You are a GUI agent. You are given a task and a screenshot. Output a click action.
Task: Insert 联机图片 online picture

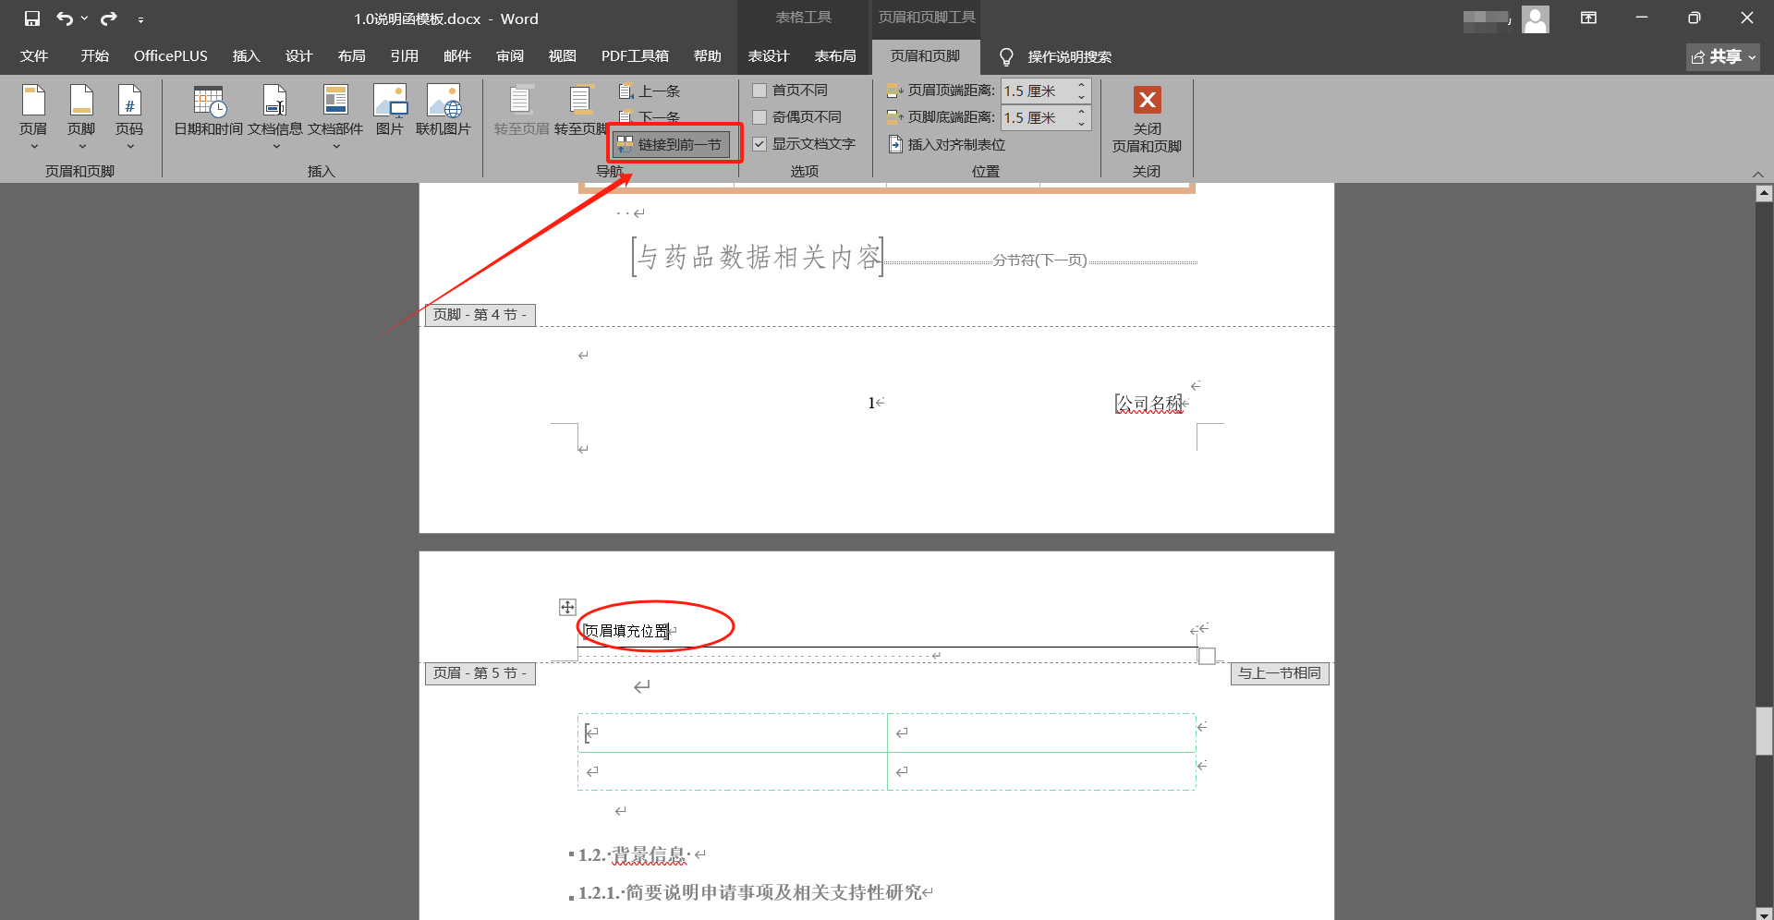pyautogui.click(x=443, y=111)
